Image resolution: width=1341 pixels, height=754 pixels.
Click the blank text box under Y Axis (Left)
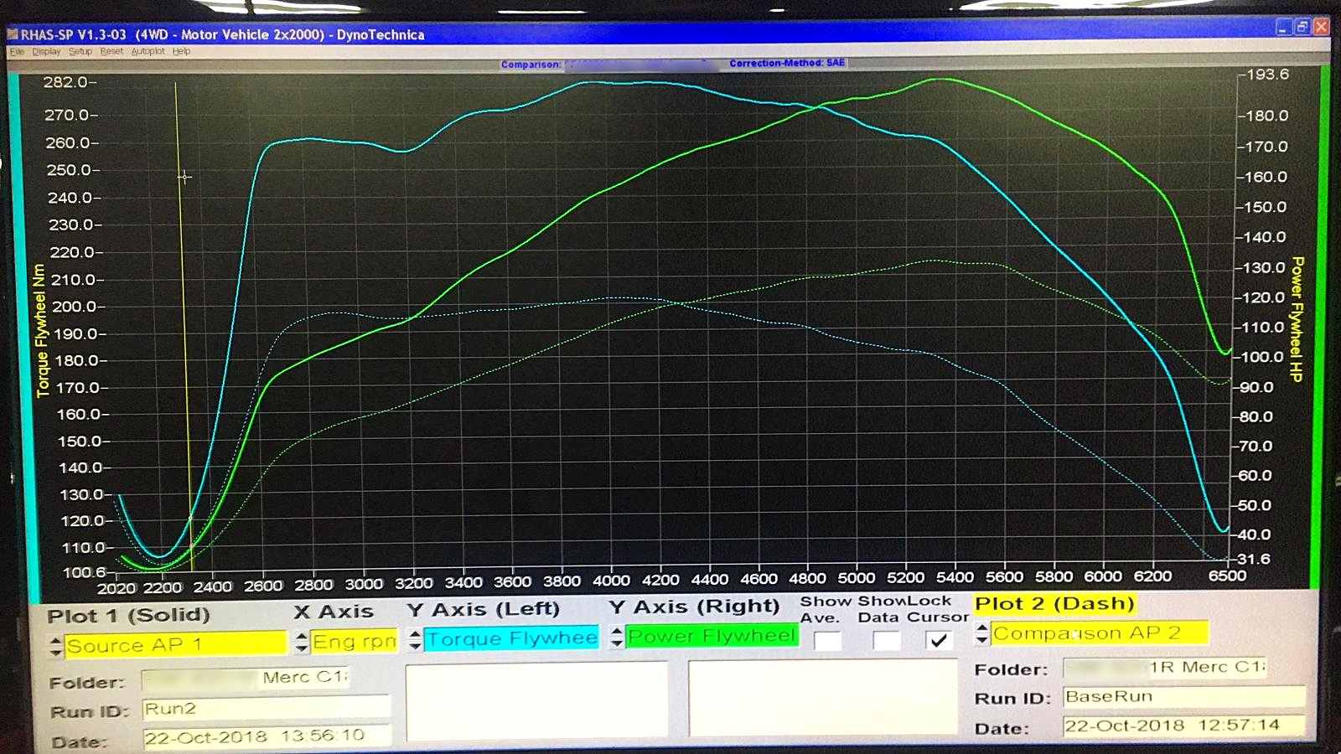[536, 702]
